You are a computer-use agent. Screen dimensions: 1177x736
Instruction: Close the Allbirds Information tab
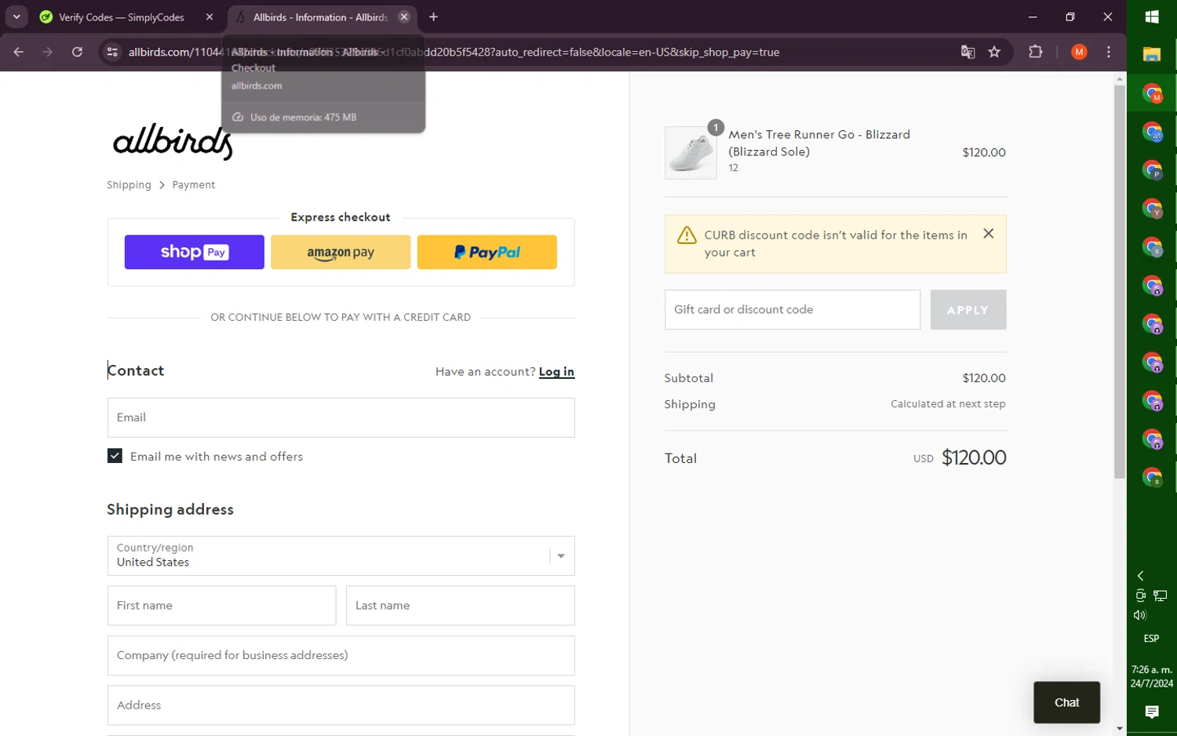[404, 17]
